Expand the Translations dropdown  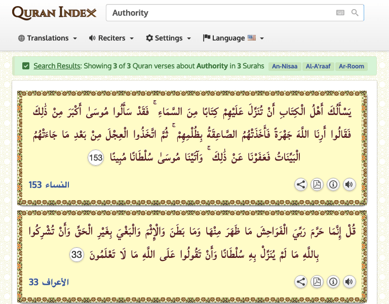click(x=48, y=38)
